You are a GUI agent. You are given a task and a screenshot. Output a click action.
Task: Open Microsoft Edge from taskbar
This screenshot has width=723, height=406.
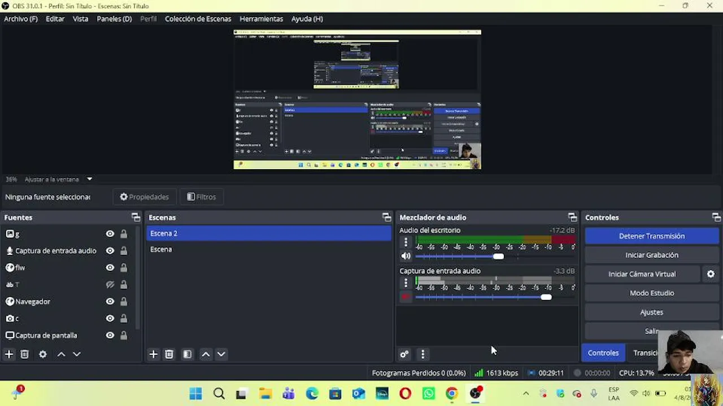[x=312, y=394]
